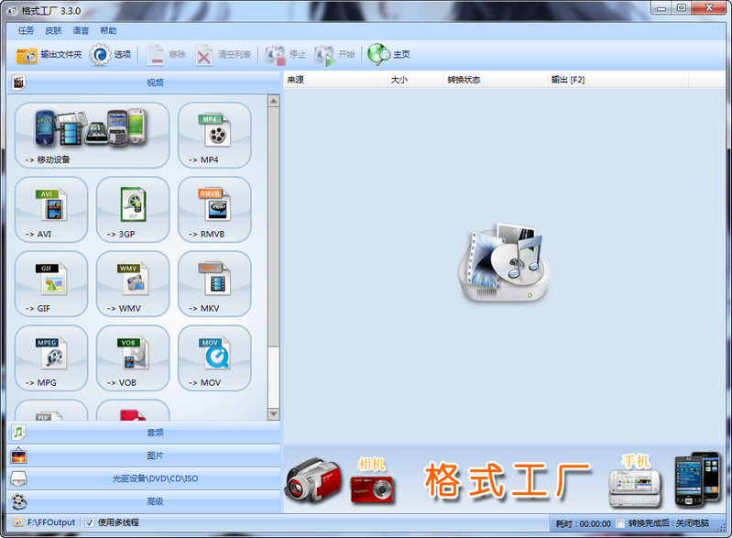Click scroll up arrow in video list
732x538 pixels.
click(x=274, y=101)
